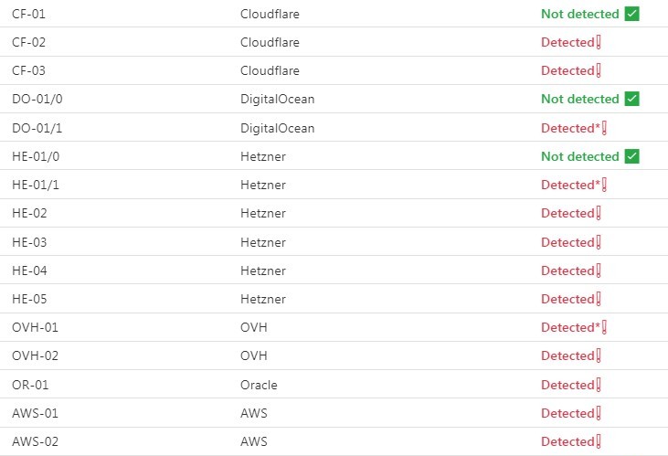Click the red exclamation icon in CF-03 row
The image size is (668, 456).
[x=599, y=70]
